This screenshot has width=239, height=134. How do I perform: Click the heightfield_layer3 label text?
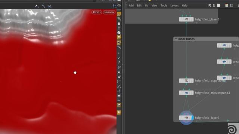pos(207,19)
